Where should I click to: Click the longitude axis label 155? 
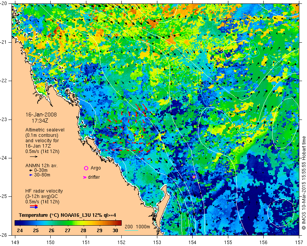[x=228, y=243]
